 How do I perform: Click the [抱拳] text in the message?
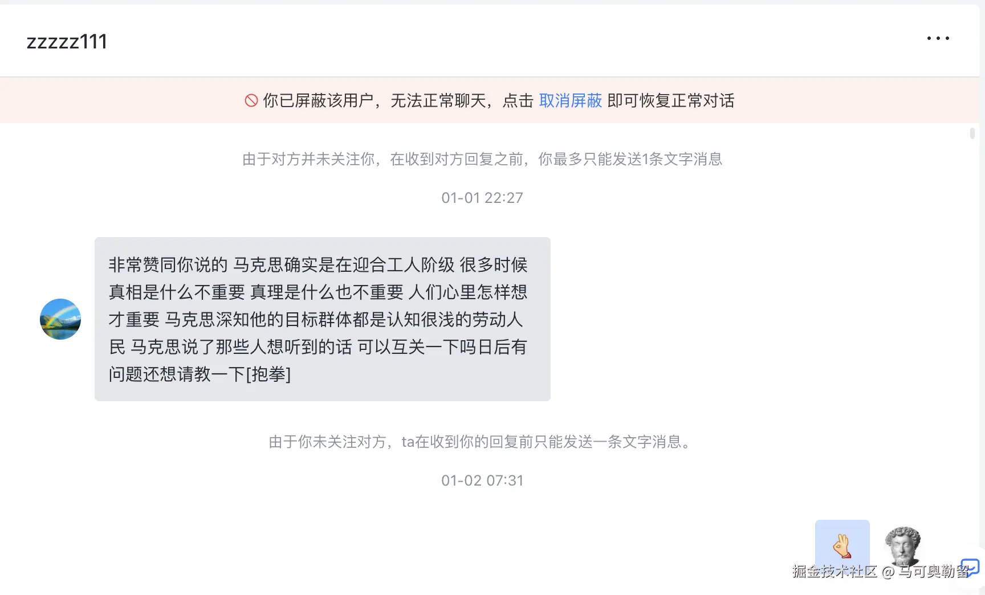click(x=268, y=374)
